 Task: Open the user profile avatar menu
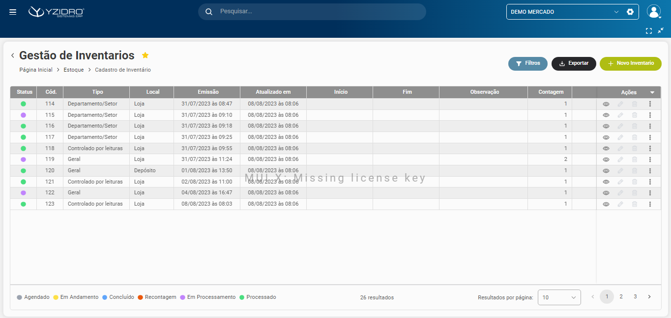[x=653, y=12]
